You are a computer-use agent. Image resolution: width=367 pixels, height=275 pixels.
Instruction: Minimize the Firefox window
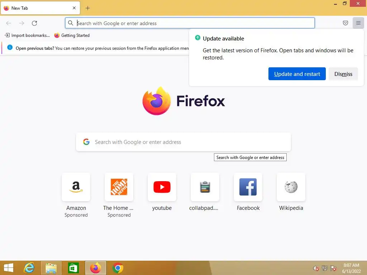pyautogui.click(x=335, y=4)
